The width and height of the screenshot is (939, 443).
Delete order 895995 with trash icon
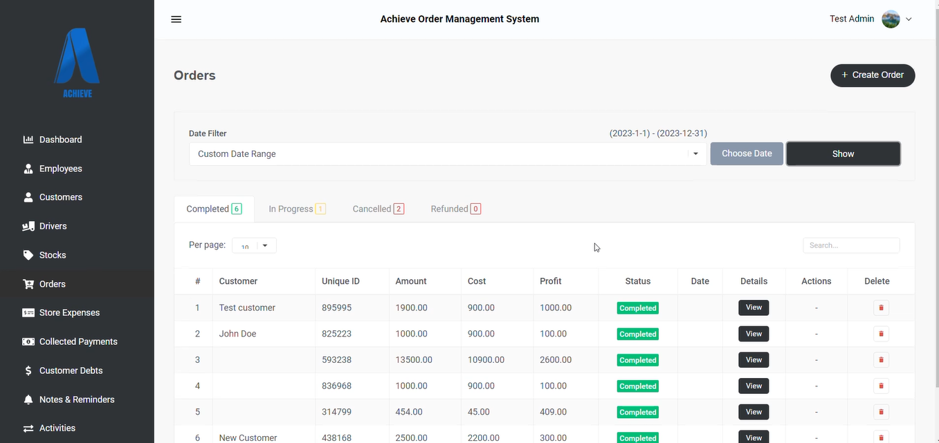[881, 308]
